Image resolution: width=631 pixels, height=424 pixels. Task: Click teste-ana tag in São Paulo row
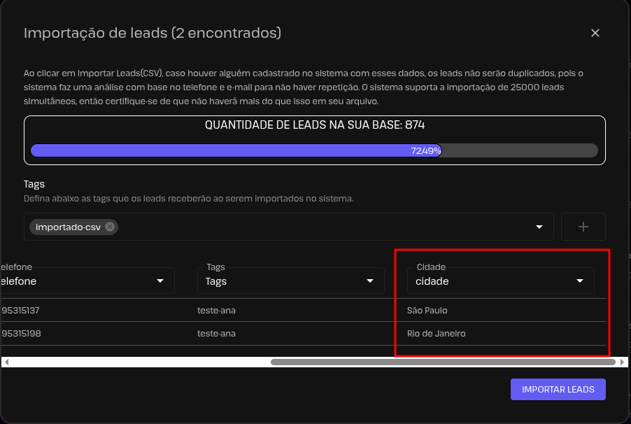216,310
